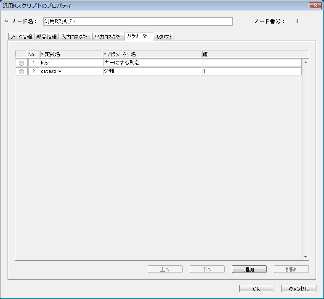Image resolution: width=324 pixels, height=299 pixels.
Task: Go to the 入力コネクター tab
Action: coord(75,37)
